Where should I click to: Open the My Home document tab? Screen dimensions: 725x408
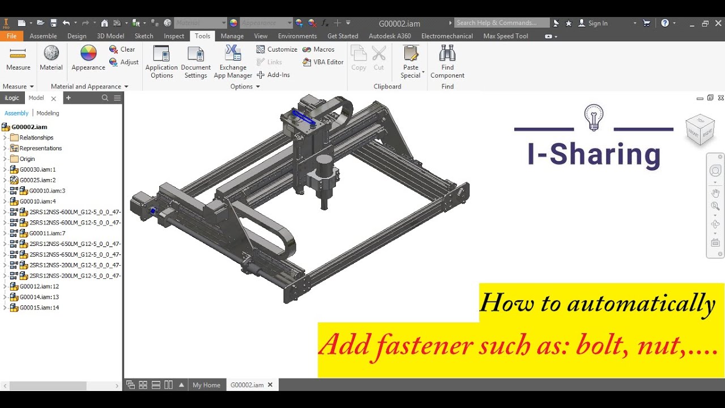pyautogui.click(x=206, y=385)
